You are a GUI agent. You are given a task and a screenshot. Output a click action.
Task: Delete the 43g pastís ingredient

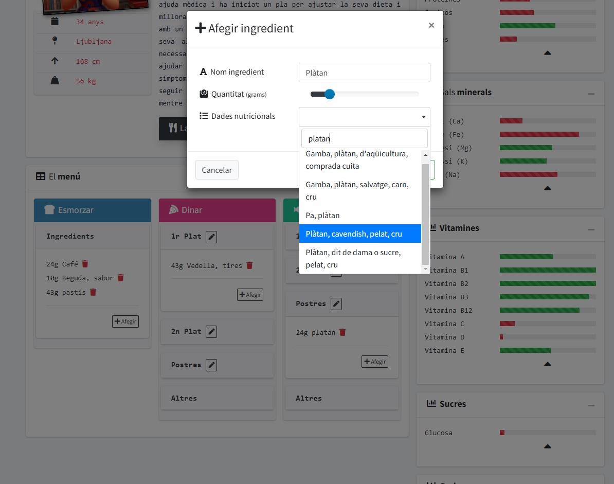(x=93, y=292)
